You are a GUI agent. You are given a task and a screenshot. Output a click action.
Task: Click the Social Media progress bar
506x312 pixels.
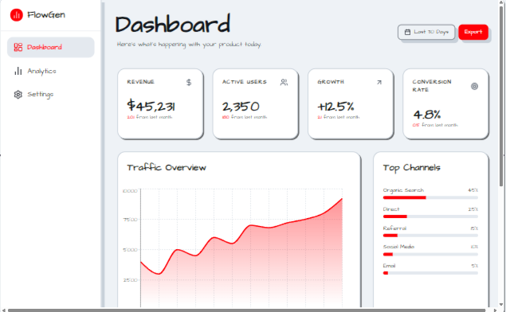(x=430, y=255)
